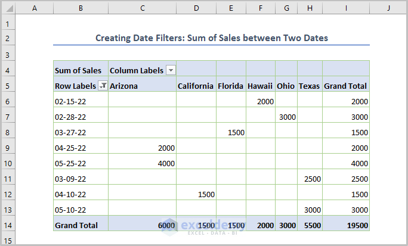This screenshot has width=408, height=246.
Task: Click the Hawaii column heading cell
Action: 260,86
